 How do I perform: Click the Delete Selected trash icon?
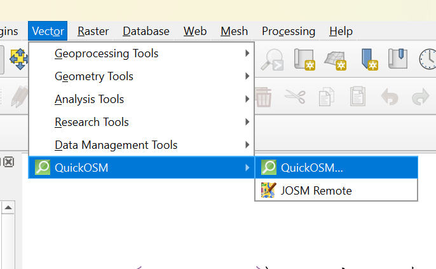263,97
